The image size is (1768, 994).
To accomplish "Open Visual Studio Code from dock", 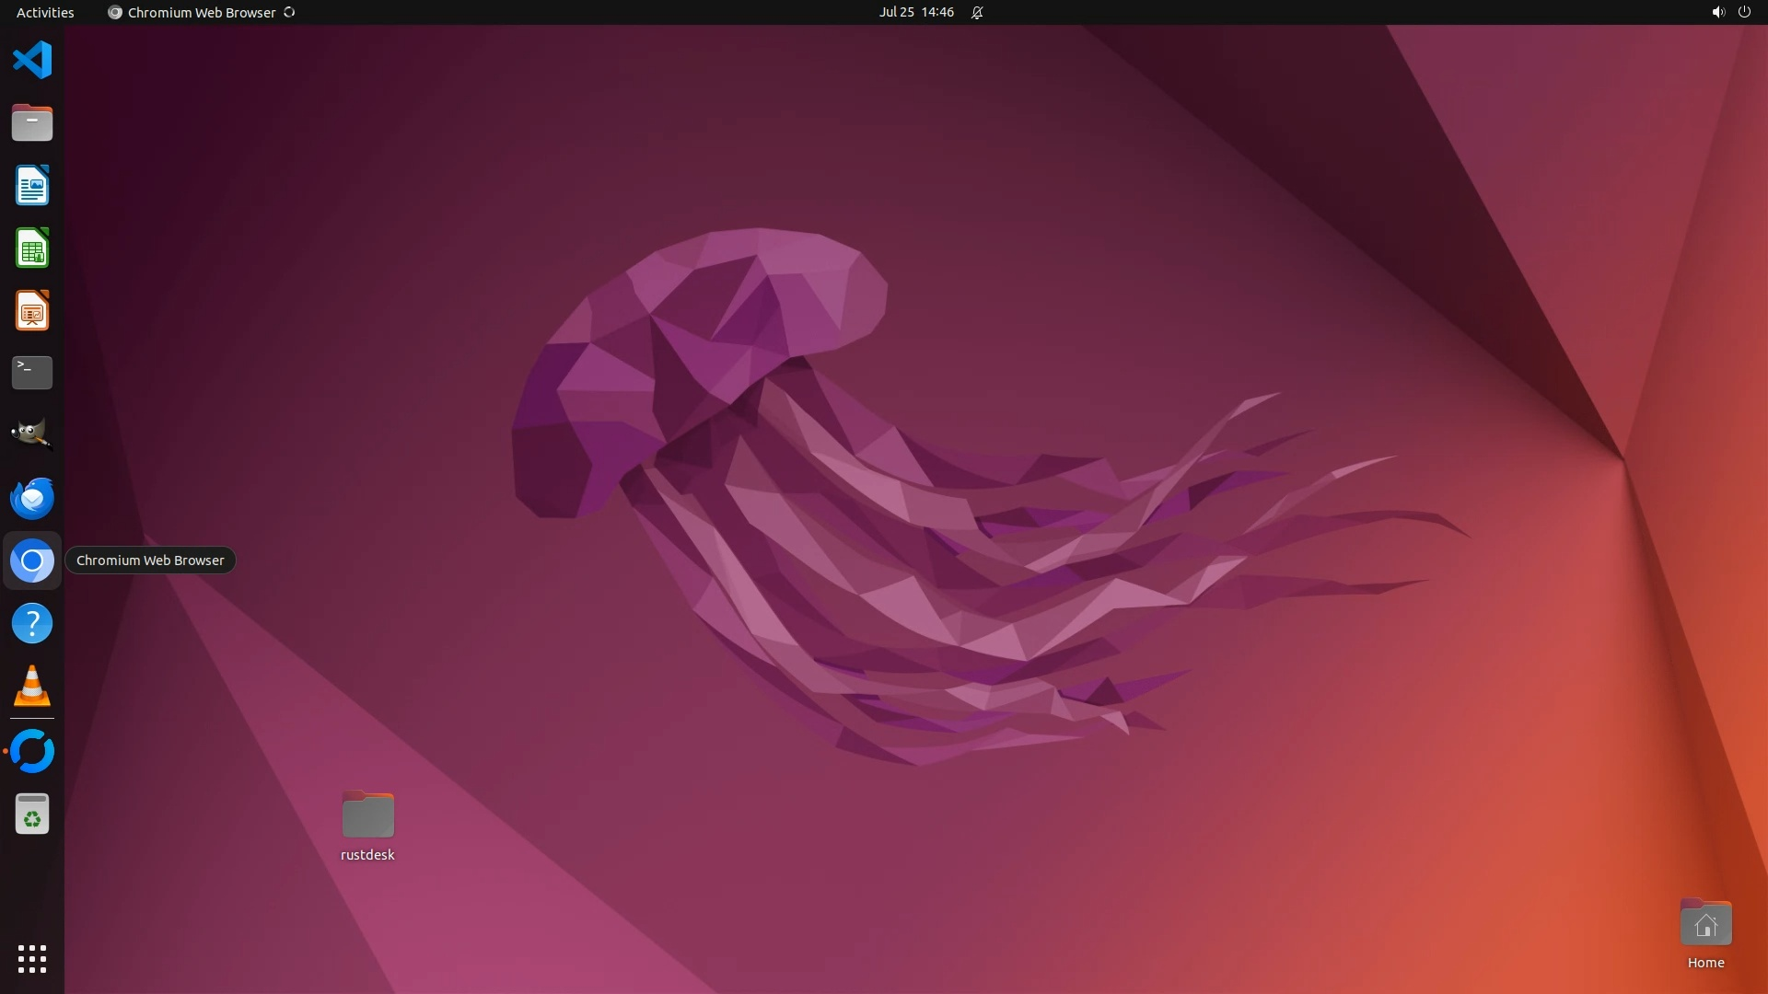I will coord(32,61).
